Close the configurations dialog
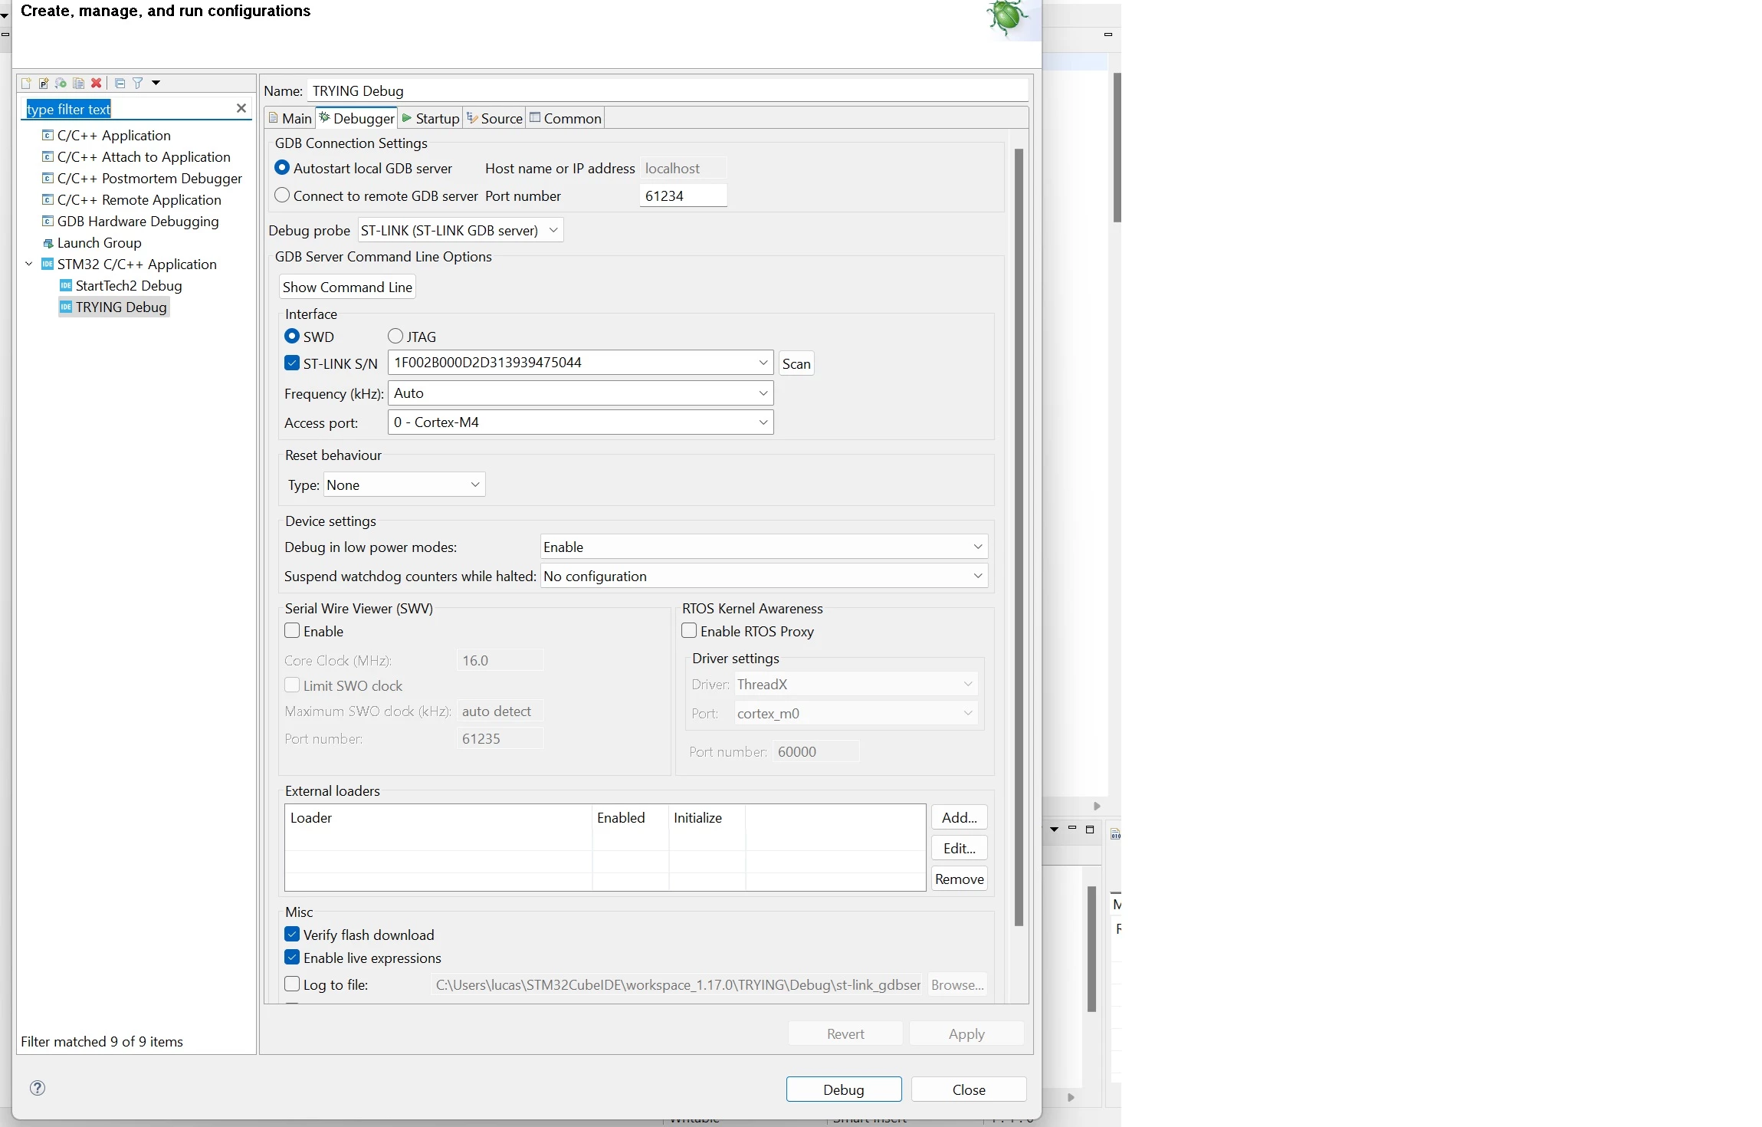This screenshot has width=1762, height=1127. 969,1089
